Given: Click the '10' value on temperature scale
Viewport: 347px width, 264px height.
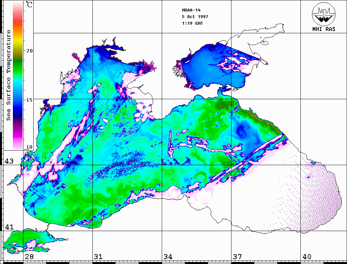Looking at the screenshot, I should click(29, 147).
